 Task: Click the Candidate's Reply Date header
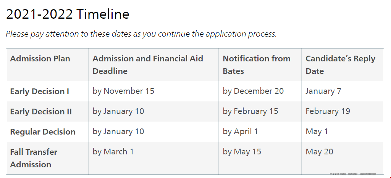point(340,65)
